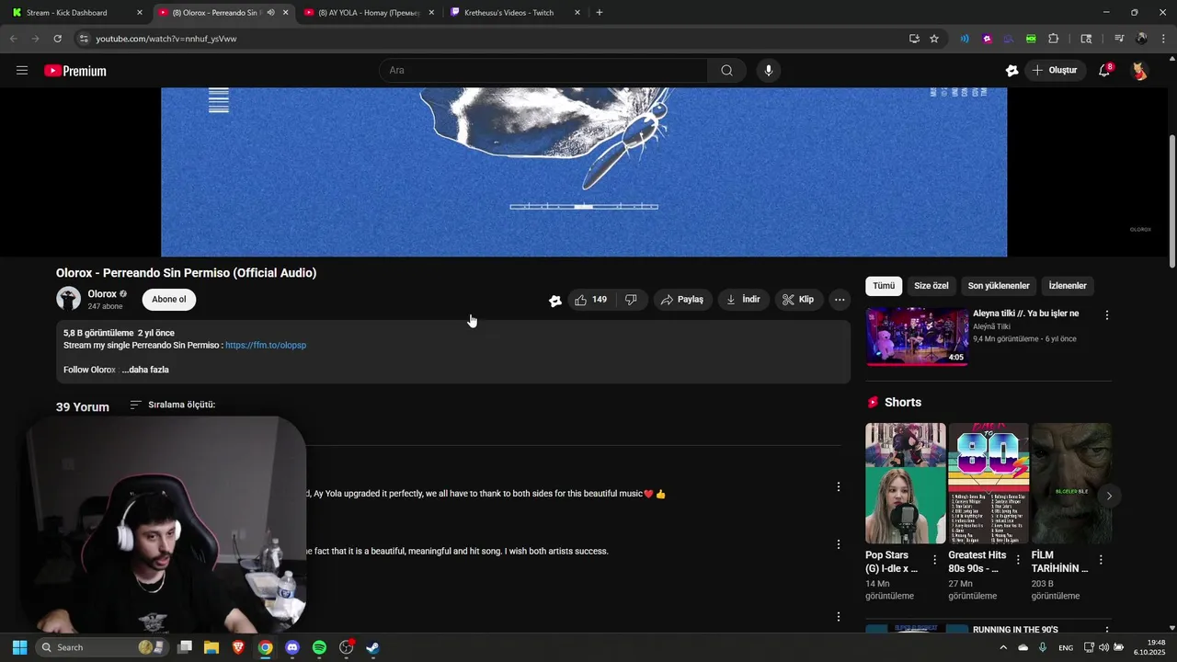Click the İndir download button
The height and width of the screenshot is (662, 1177).
(743, 300)
